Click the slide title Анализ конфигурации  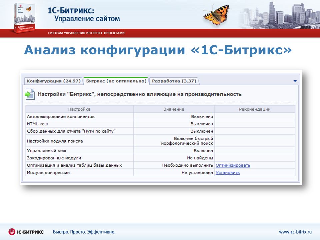click(158, 50)
